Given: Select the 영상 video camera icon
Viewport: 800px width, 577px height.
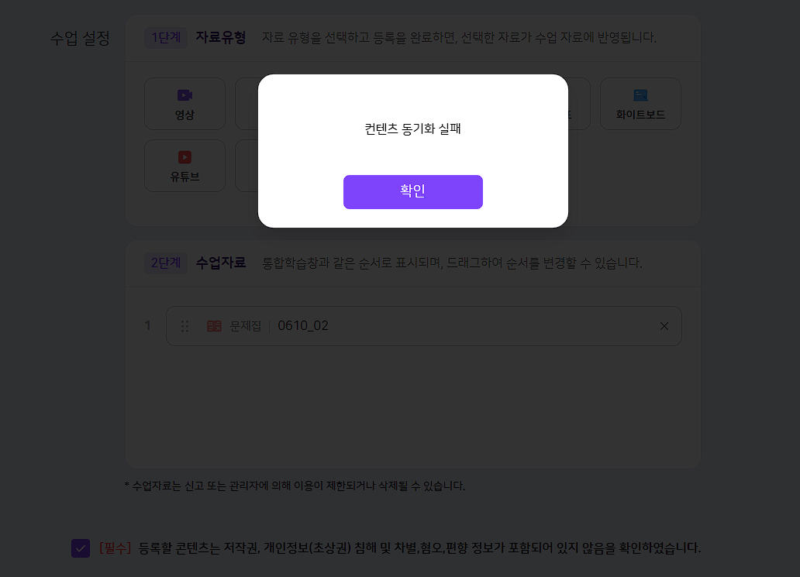Looking at the screenshot, I should point(184,95).
